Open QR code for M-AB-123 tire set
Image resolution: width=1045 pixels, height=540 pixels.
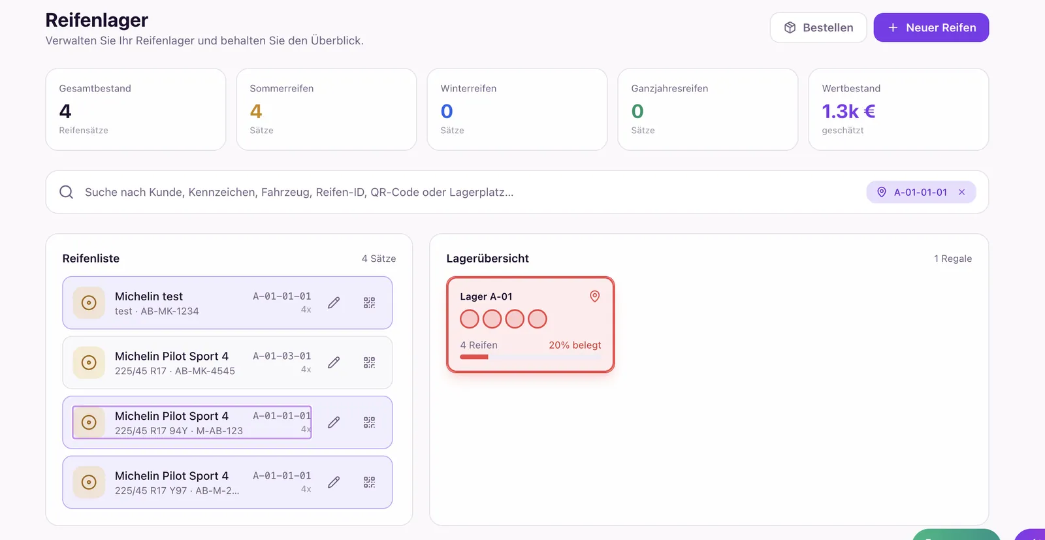tap(369, 422)
